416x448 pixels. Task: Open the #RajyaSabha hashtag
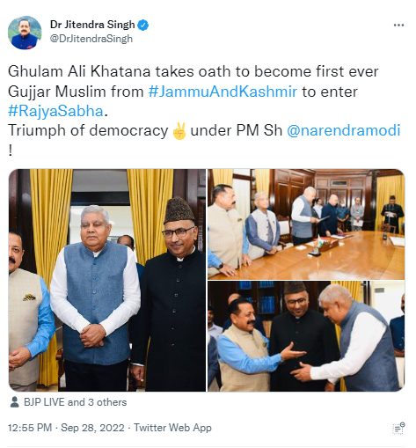[55, 111]
